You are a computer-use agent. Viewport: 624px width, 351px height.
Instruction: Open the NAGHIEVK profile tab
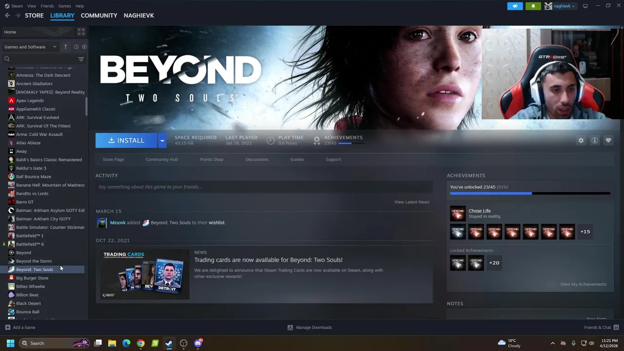(139, 16)
